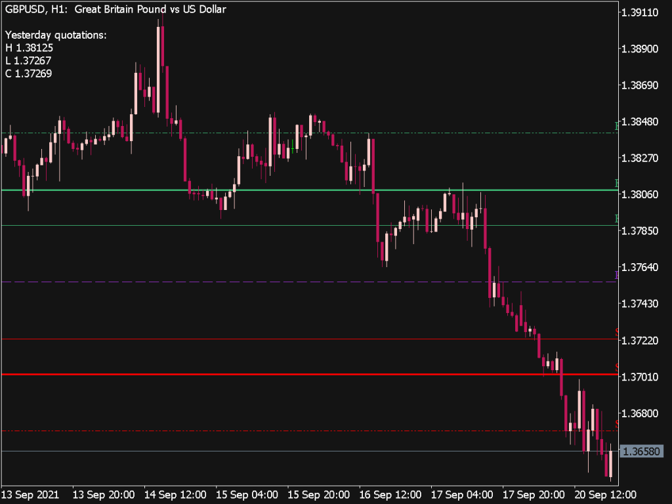Screen dimensions: 672x504
Task: Select the gray horizontal line near 1.37900
Action: (262, 224)
